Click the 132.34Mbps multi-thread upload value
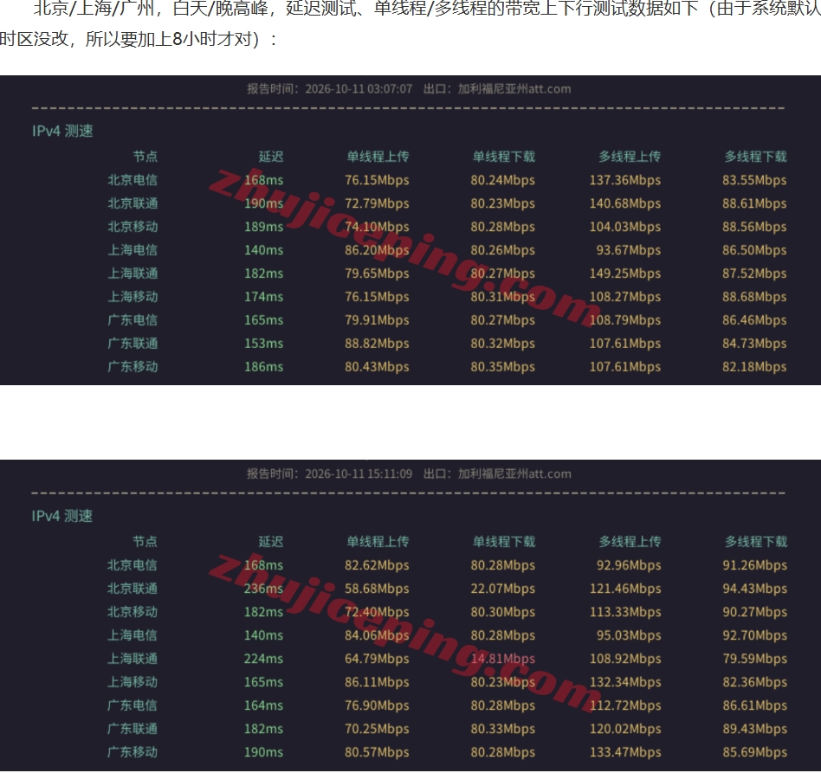 click(x=625, y=682)
